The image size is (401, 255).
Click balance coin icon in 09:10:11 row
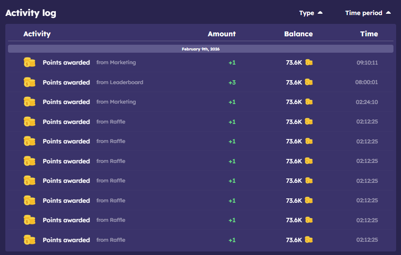tap(309, 62)
